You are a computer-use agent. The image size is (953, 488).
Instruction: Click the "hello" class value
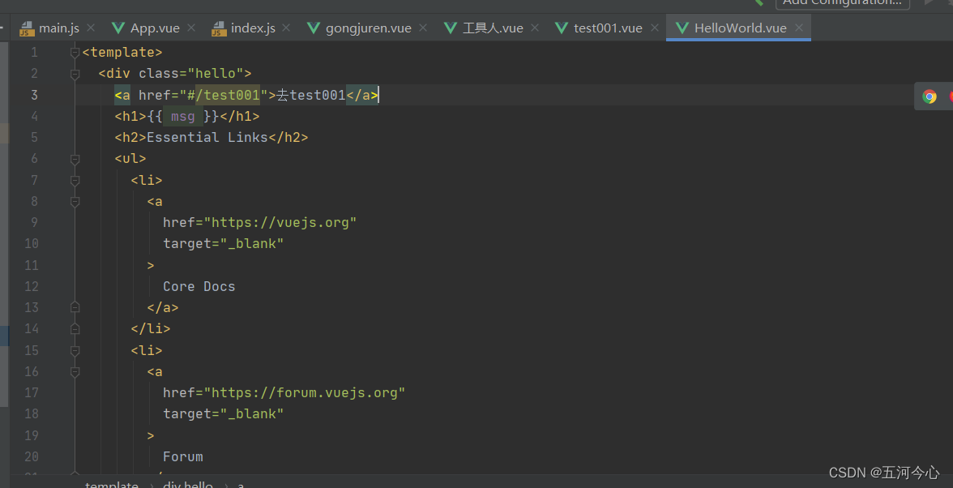(216, 74)
